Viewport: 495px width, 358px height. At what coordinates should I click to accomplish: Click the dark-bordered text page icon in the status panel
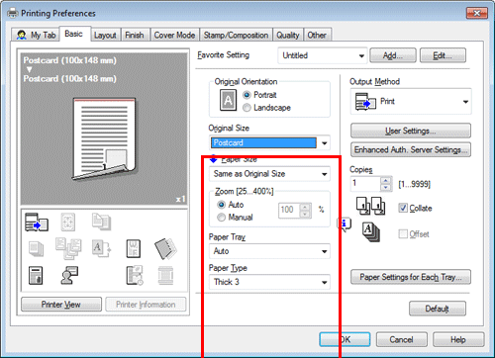click(x=134, y=248)
